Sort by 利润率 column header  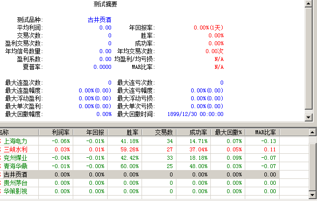tap(56, 133)
